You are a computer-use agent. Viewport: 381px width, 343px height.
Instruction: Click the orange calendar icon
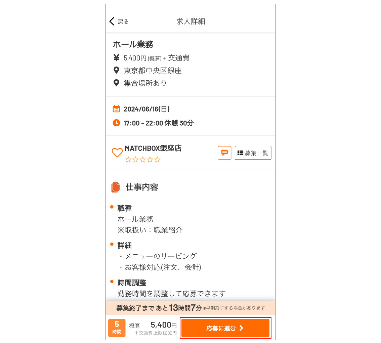(x=116, y=109)
